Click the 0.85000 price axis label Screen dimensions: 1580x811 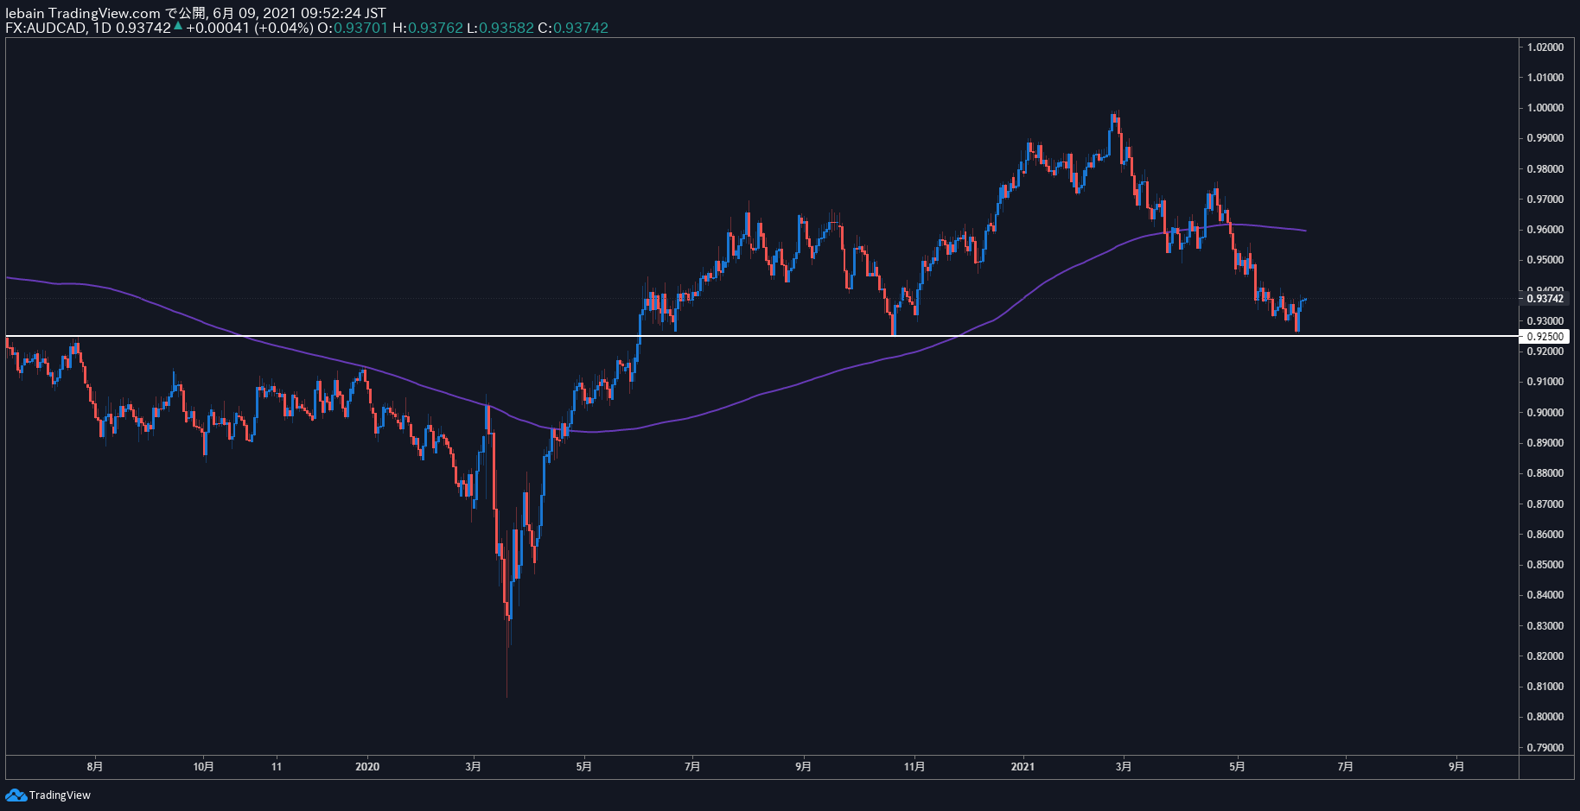(1545, 565)
